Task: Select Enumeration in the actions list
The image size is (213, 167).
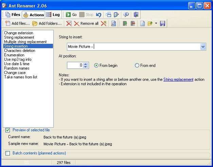Action: [x=14, y=55]
